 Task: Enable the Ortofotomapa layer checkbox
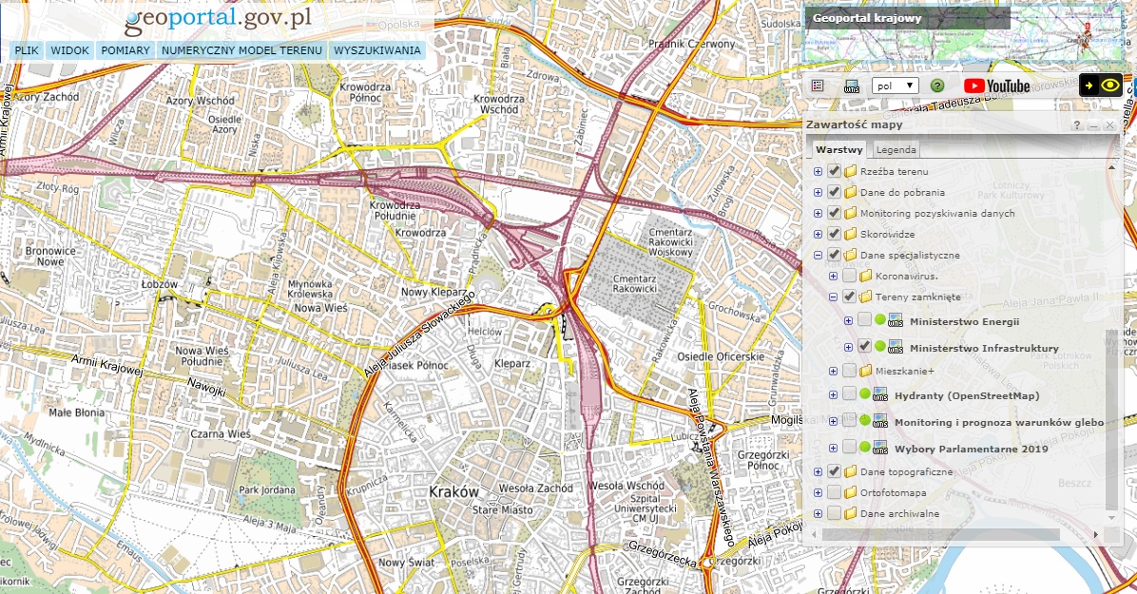[834, 492]
